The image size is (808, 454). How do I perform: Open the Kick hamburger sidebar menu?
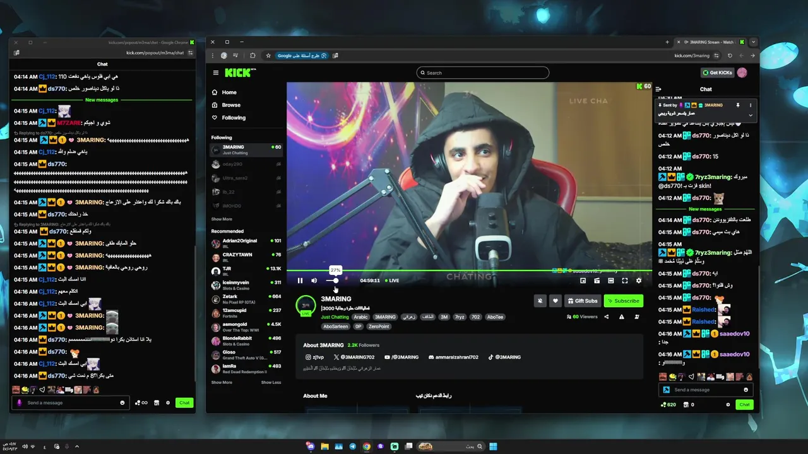point(215,73)
